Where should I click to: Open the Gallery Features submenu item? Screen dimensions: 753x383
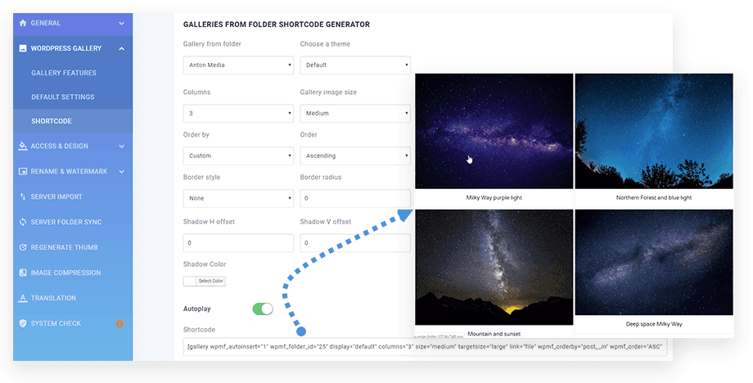pos(64,73)
